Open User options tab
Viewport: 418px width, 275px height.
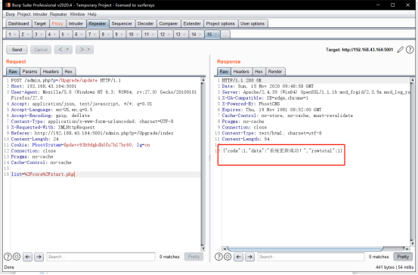[252, 23]
